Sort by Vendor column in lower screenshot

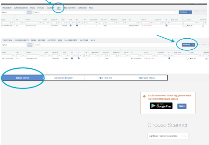[x=29, y=53]
